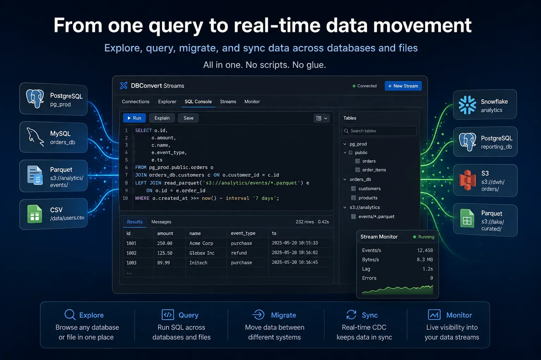Click the MySQL dolphin icon on orders_db card
The image size is (541, 360).
pos(36,136)
